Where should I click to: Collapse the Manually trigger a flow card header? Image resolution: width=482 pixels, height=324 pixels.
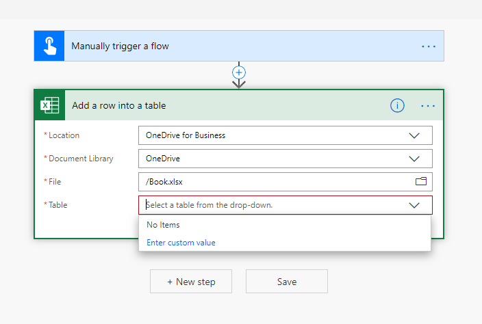(239, 46)
